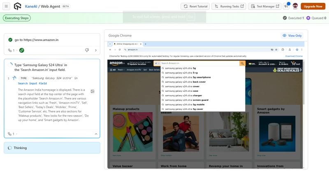Click the Search Amazon.in input field

point(200,63)
